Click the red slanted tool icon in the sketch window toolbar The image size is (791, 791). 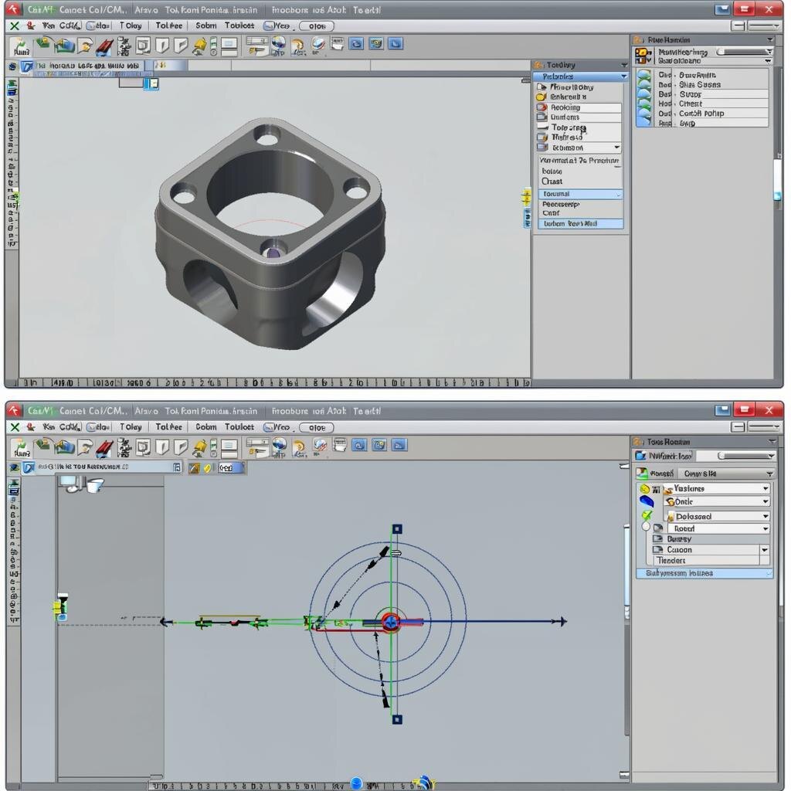click(105, 448)
